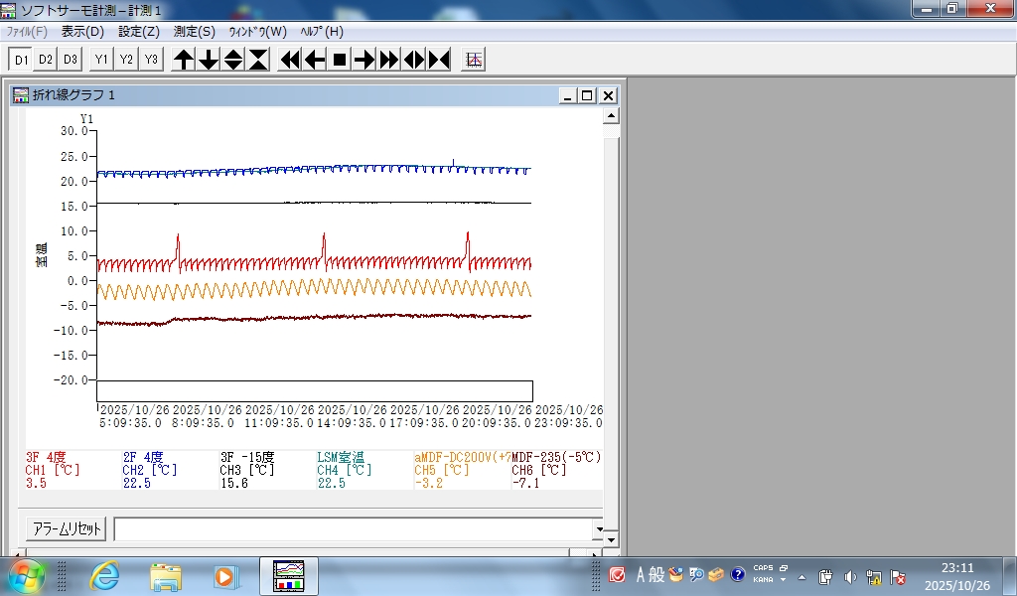The height and width of the screenshot is (596, 1017).
Task: Toggle the D2 data button
Action: coord(46,60)
